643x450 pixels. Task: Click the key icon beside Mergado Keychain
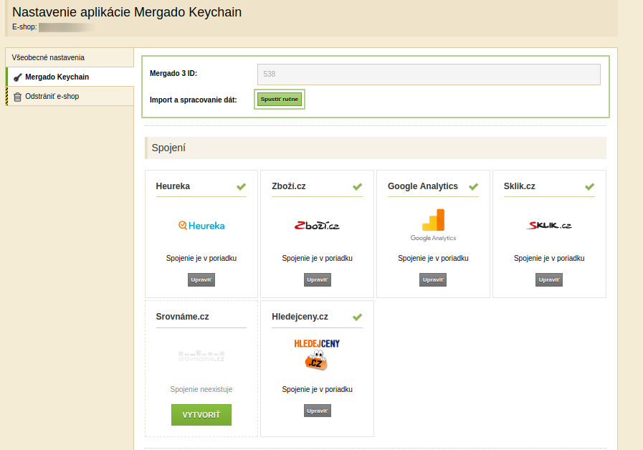tap(18, 77)
